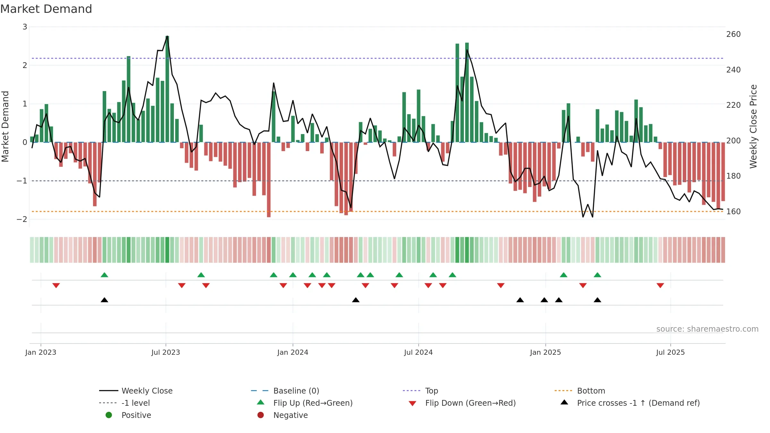Toggle the Price crosses -1 legend label
Viewport: 770px width, 433px height.
point(638,403)
